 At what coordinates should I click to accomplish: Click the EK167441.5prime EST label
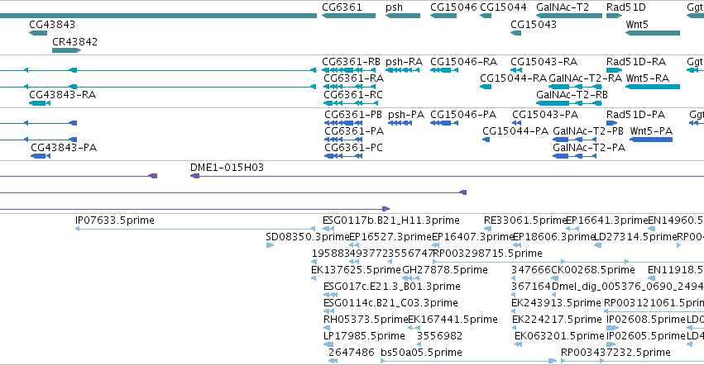point(453,320)
